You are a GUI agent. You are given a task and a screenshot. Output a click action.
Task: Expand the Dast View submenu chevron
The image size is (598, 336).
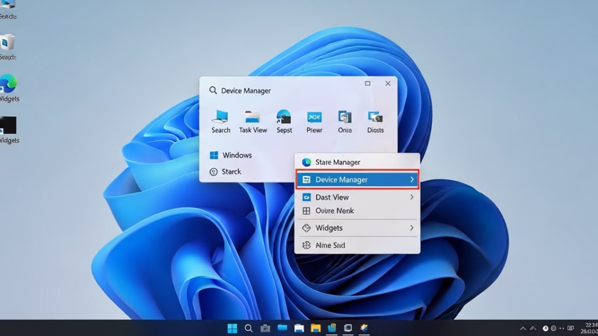point(412,197)
